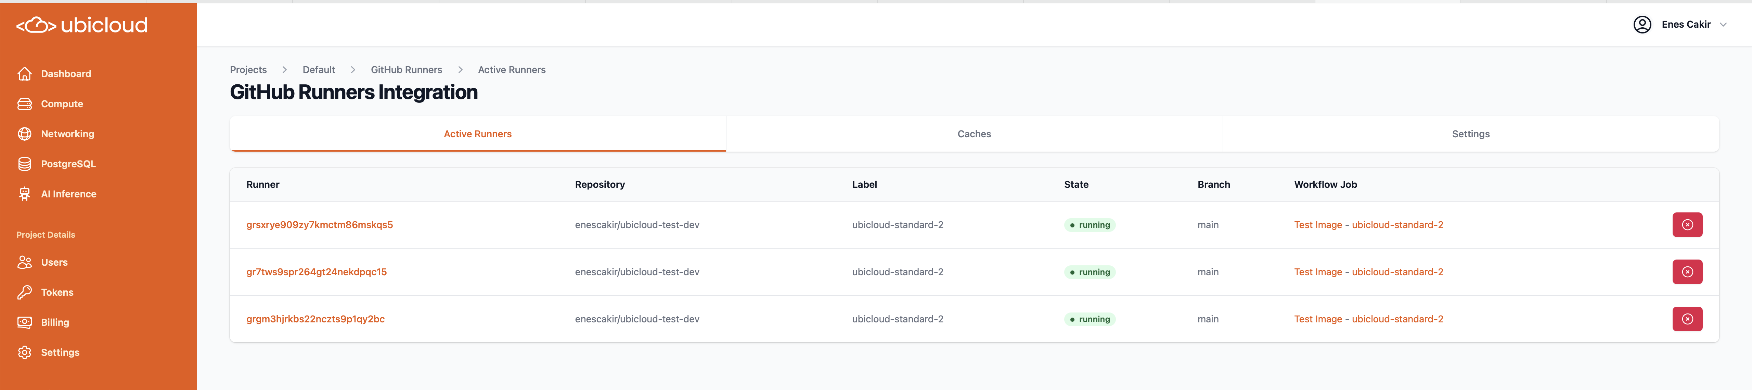Click the Billing banknote icon
Screen dimensions: 1752x390
(x=25, y=322)
